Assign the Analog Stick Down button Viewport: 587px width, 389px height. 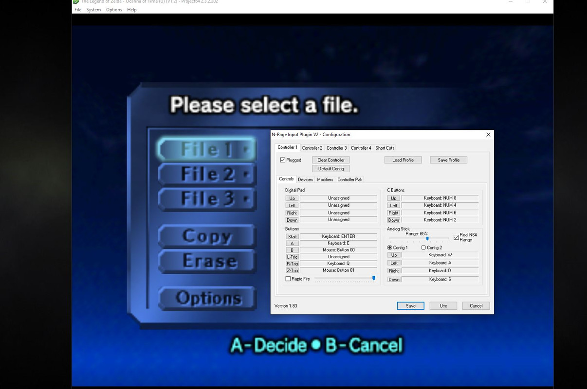[x=394, y=280]
